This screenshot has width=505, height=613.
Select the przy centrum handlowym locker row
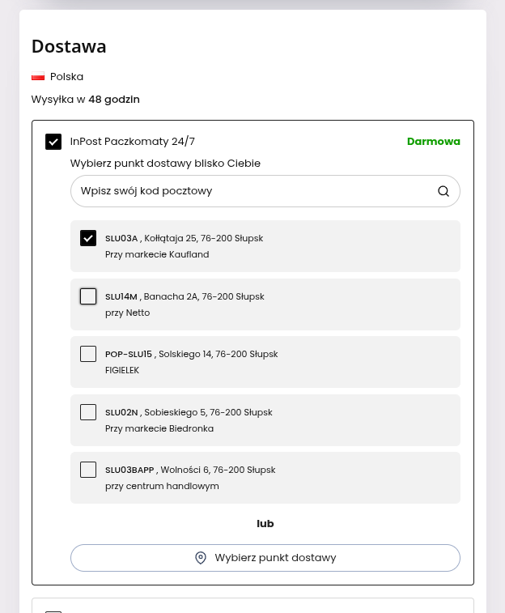pyautogui.click(x=265, y=478)
